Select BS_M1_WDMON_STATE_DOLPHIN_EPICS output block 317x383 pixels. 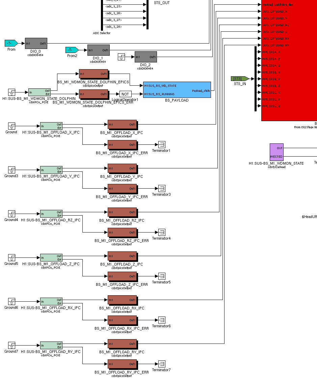[94, 74]
